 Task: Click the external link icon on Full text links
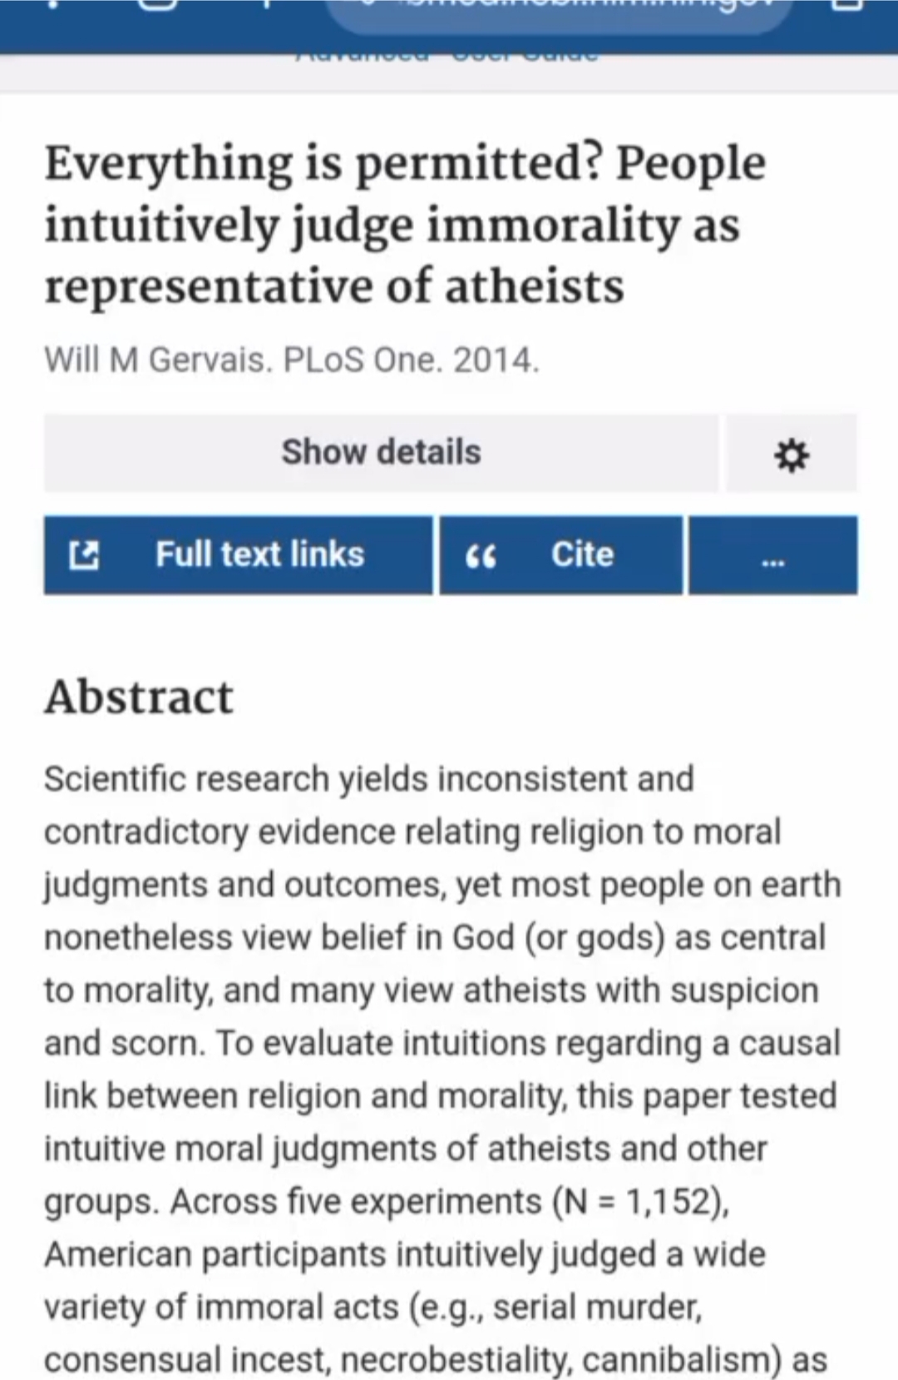83,555
